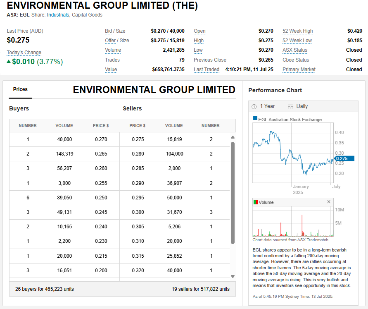The image size is (368, 309).
Task: Click the Bid / Size label
Action: [115, 31]
